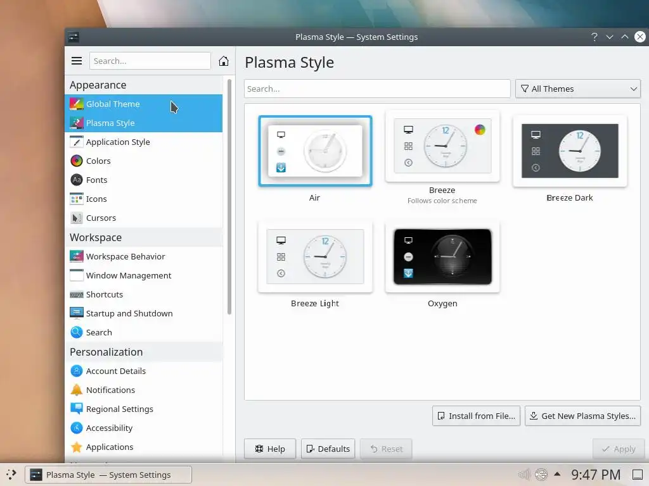Select the Breeze Dark style thumbnail
This screenshot has width=649, height=486.
[x=570, y=151]
